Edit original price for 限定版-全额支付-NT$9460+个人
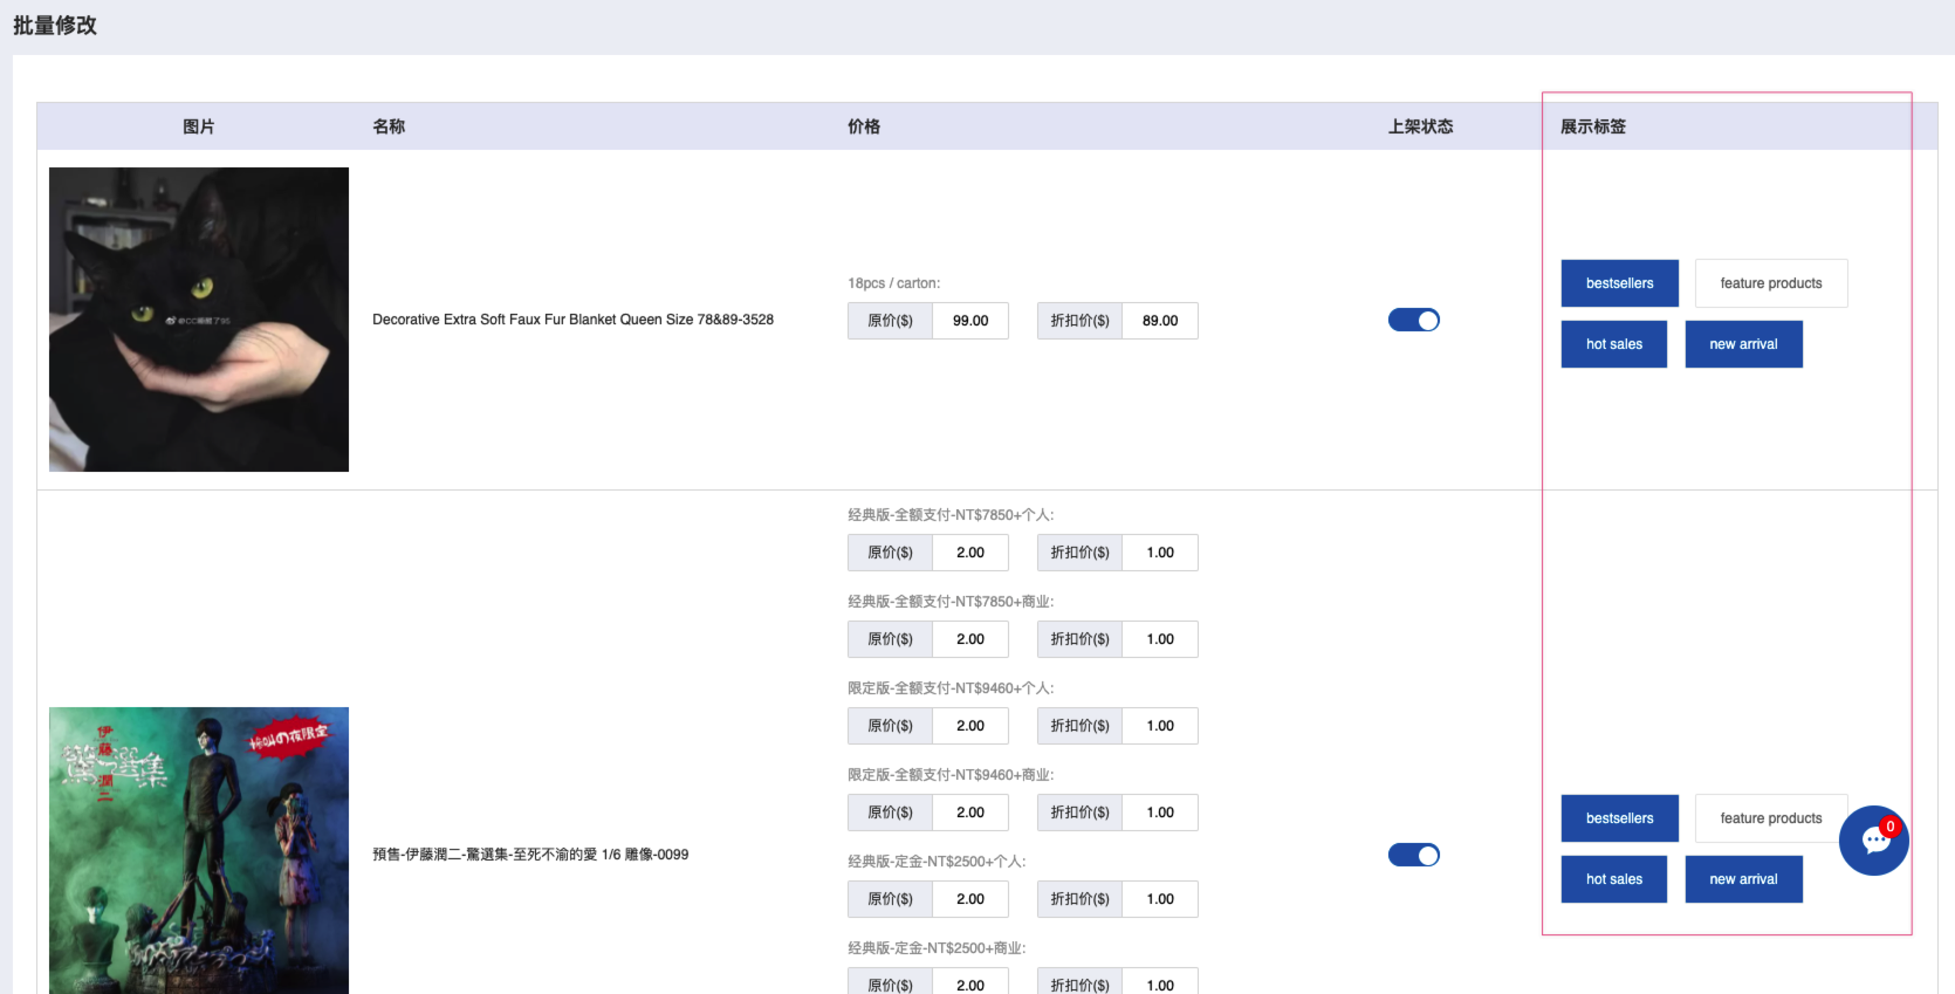The height and width of the screenshot is (994, 1955). 970,725
